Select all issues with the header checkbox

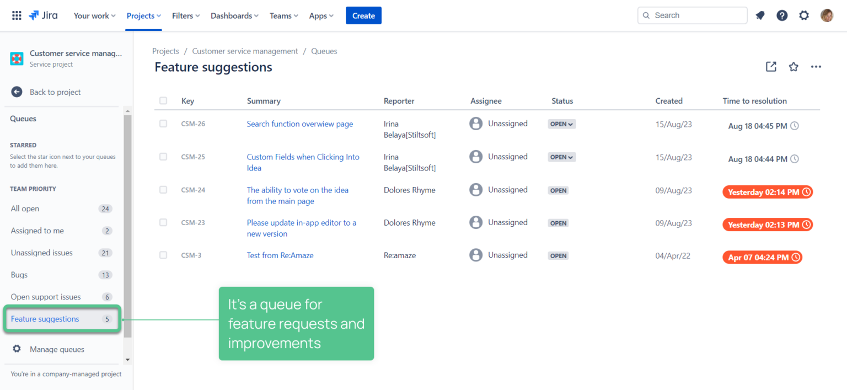pyautogui.click(x=163, y=100)
